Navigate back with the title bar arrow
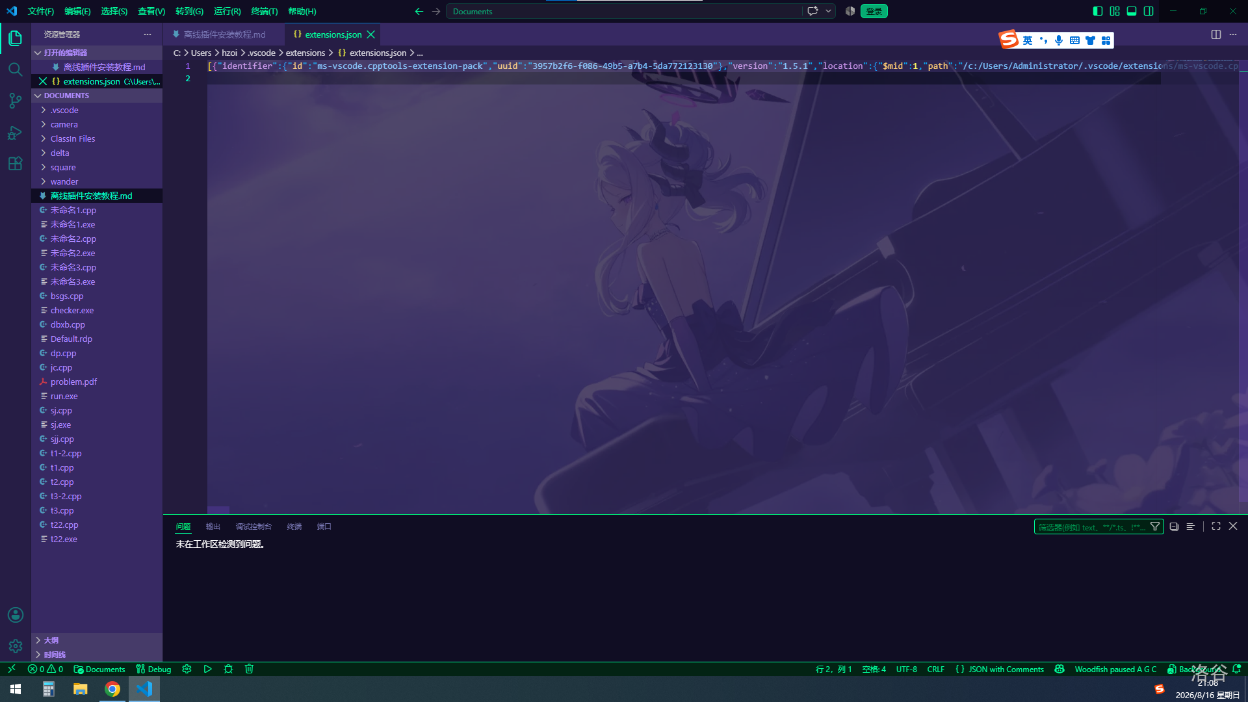The width and height of the screenshot is (1248, 702). tap(419, 11)
